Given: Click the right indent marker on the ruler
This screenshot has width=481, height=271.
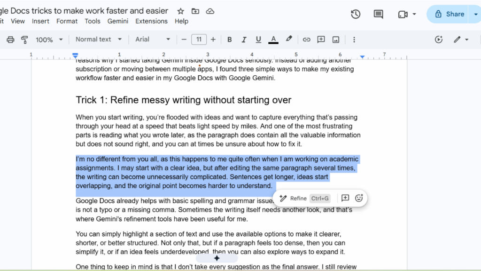Looking at the screenshot, I should click(x=362, y=57).
